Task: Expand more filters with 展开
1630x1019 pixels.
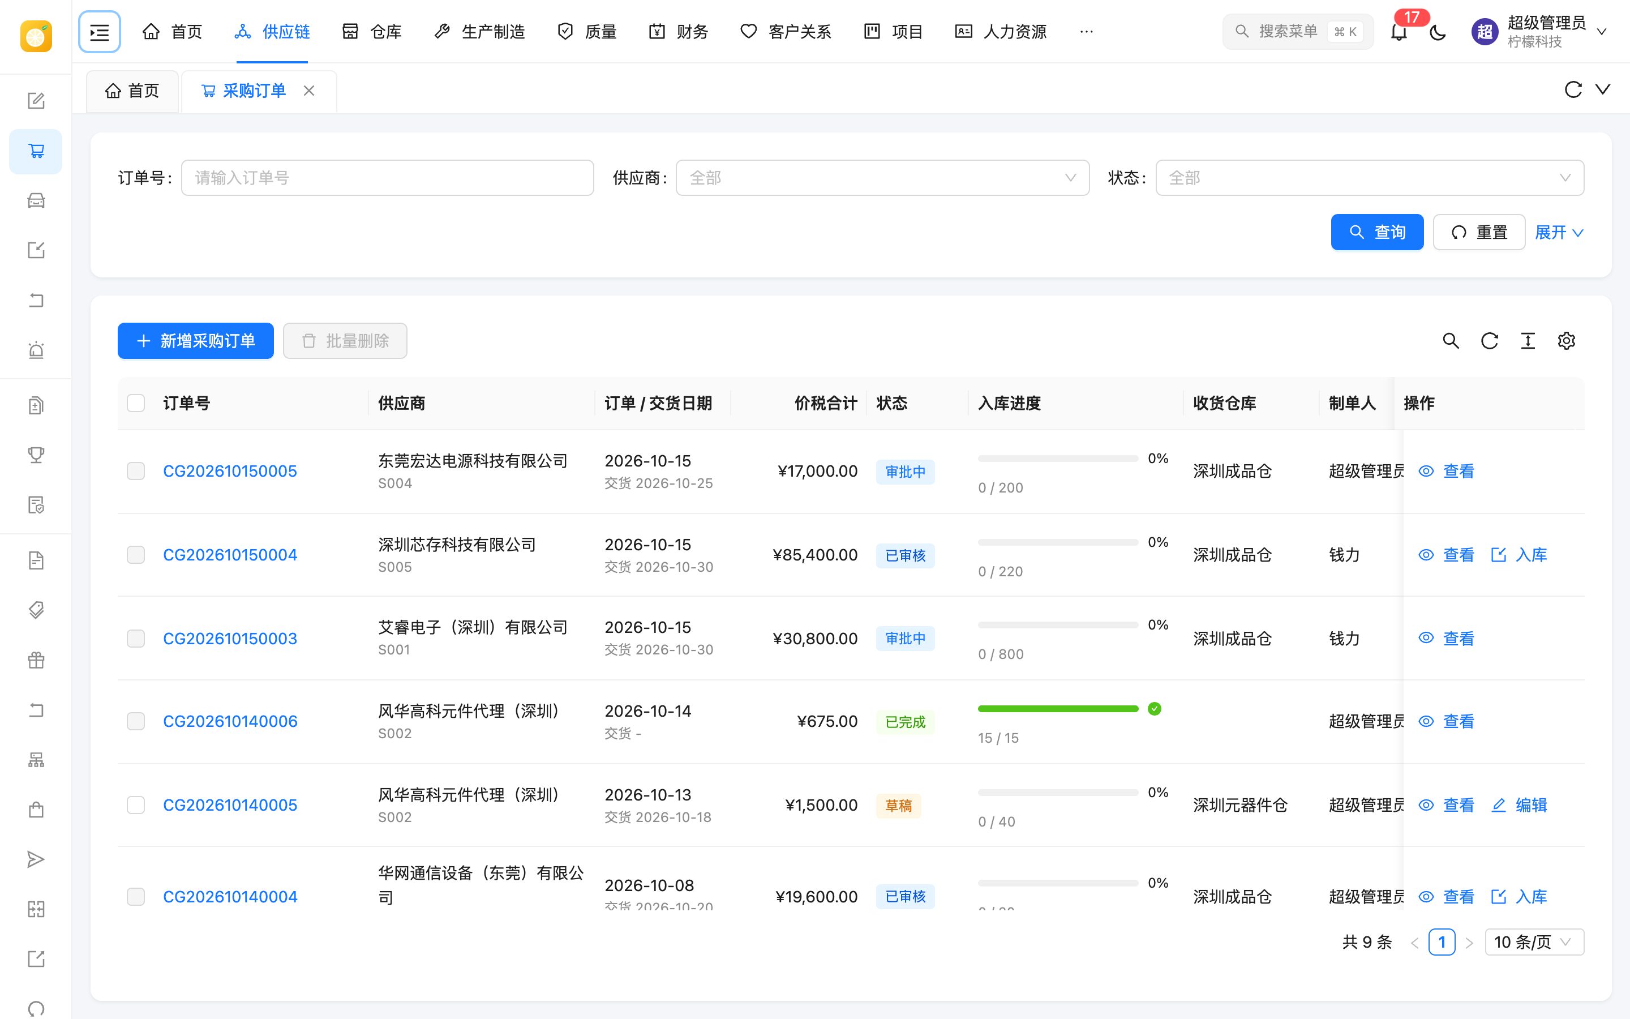Action: [x=1559, y=233]
